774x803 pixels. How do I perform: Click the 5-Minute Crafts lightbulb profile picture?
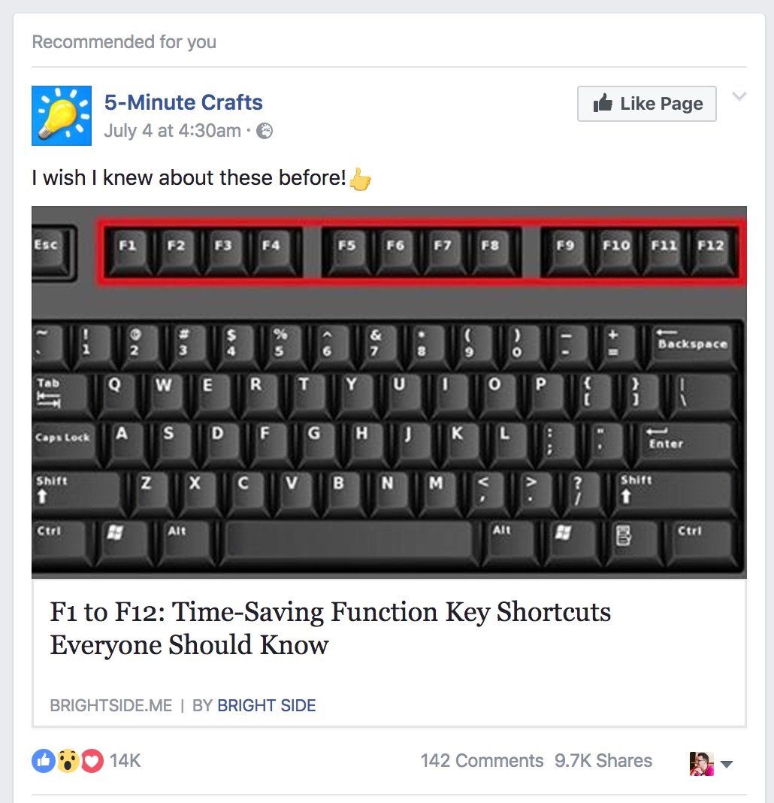click(62, 115)
